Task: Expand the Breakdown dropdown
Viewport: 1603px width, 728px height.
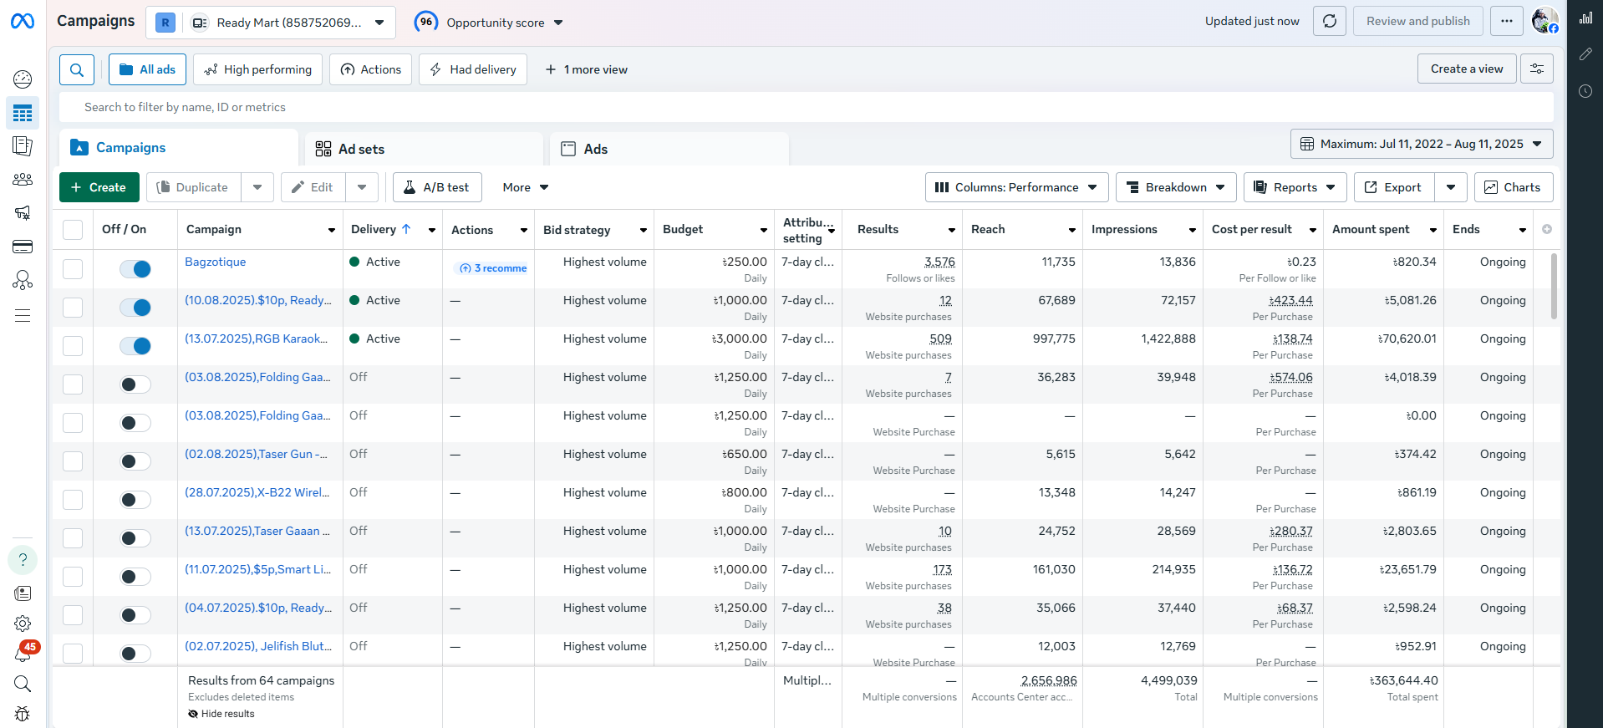Action: [1175, 187]
